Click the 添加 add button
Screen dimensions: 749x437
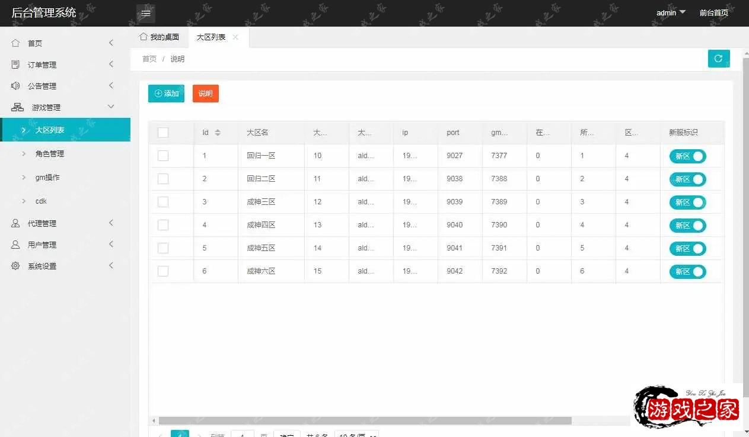[x=166, y=94]
